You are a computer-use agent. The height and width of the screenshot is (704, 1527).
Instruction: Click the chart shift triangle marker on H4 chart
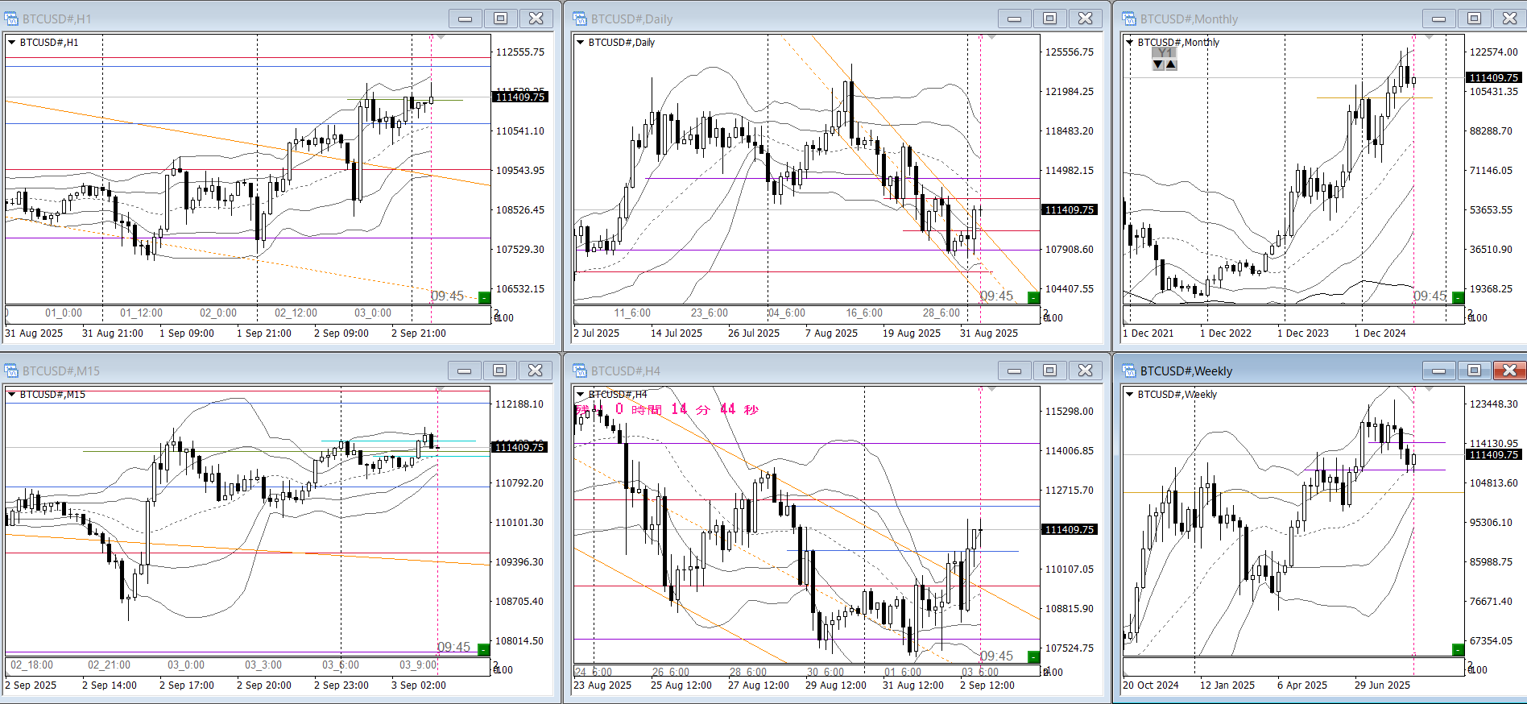[x=992, y=390]
